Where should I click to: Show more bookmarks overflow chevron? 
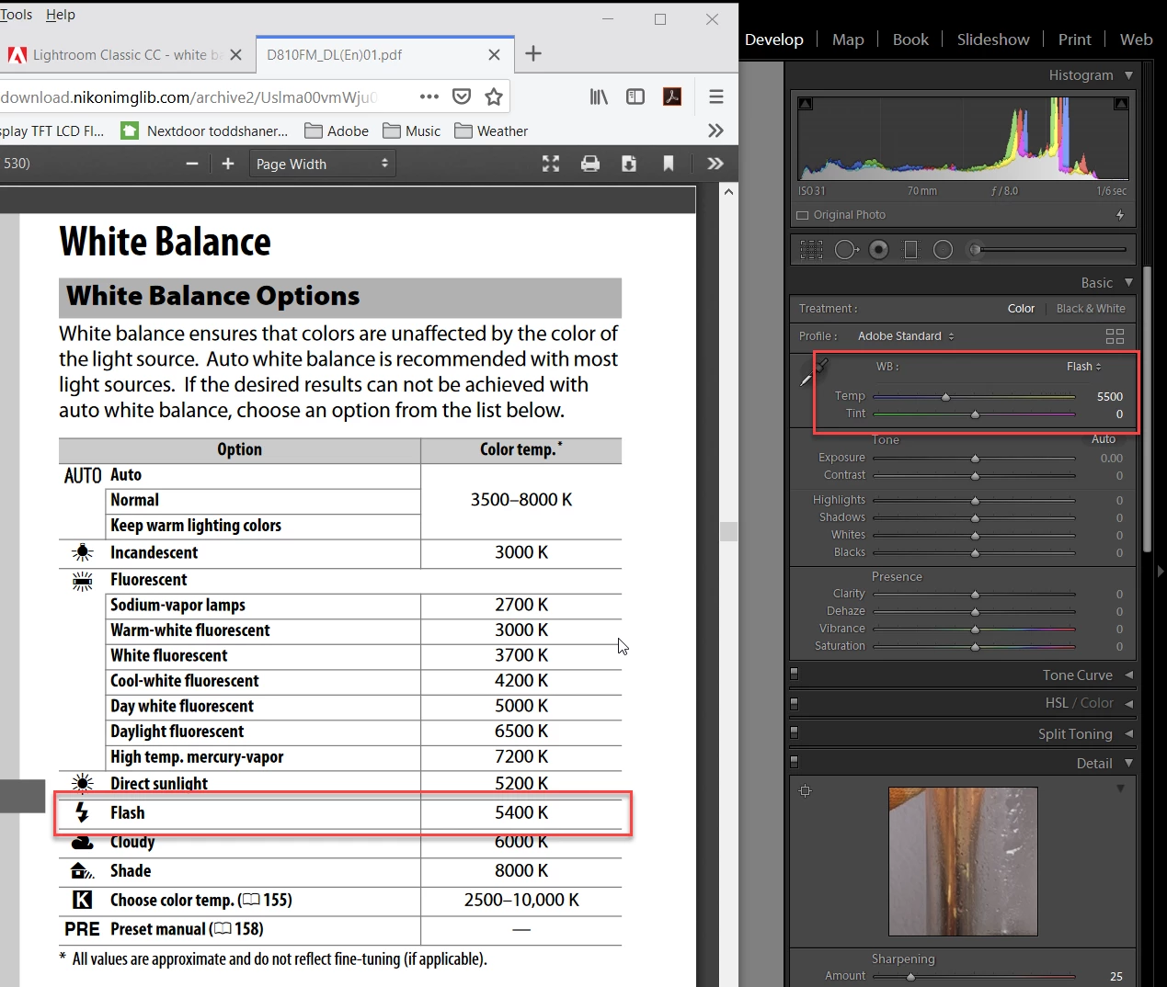pos(715,130)
